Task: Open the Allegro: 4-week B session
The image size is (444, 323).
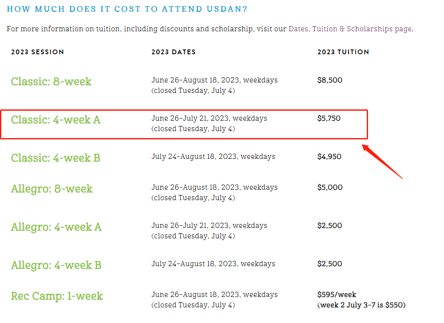Action: [56, 266]
